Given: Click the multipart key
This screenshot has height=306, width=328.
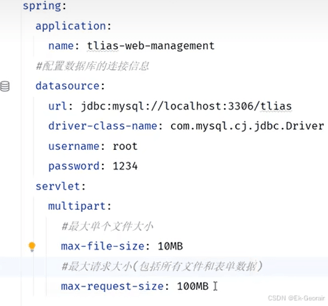Looking at the screenshot, I should click(77, 206).
